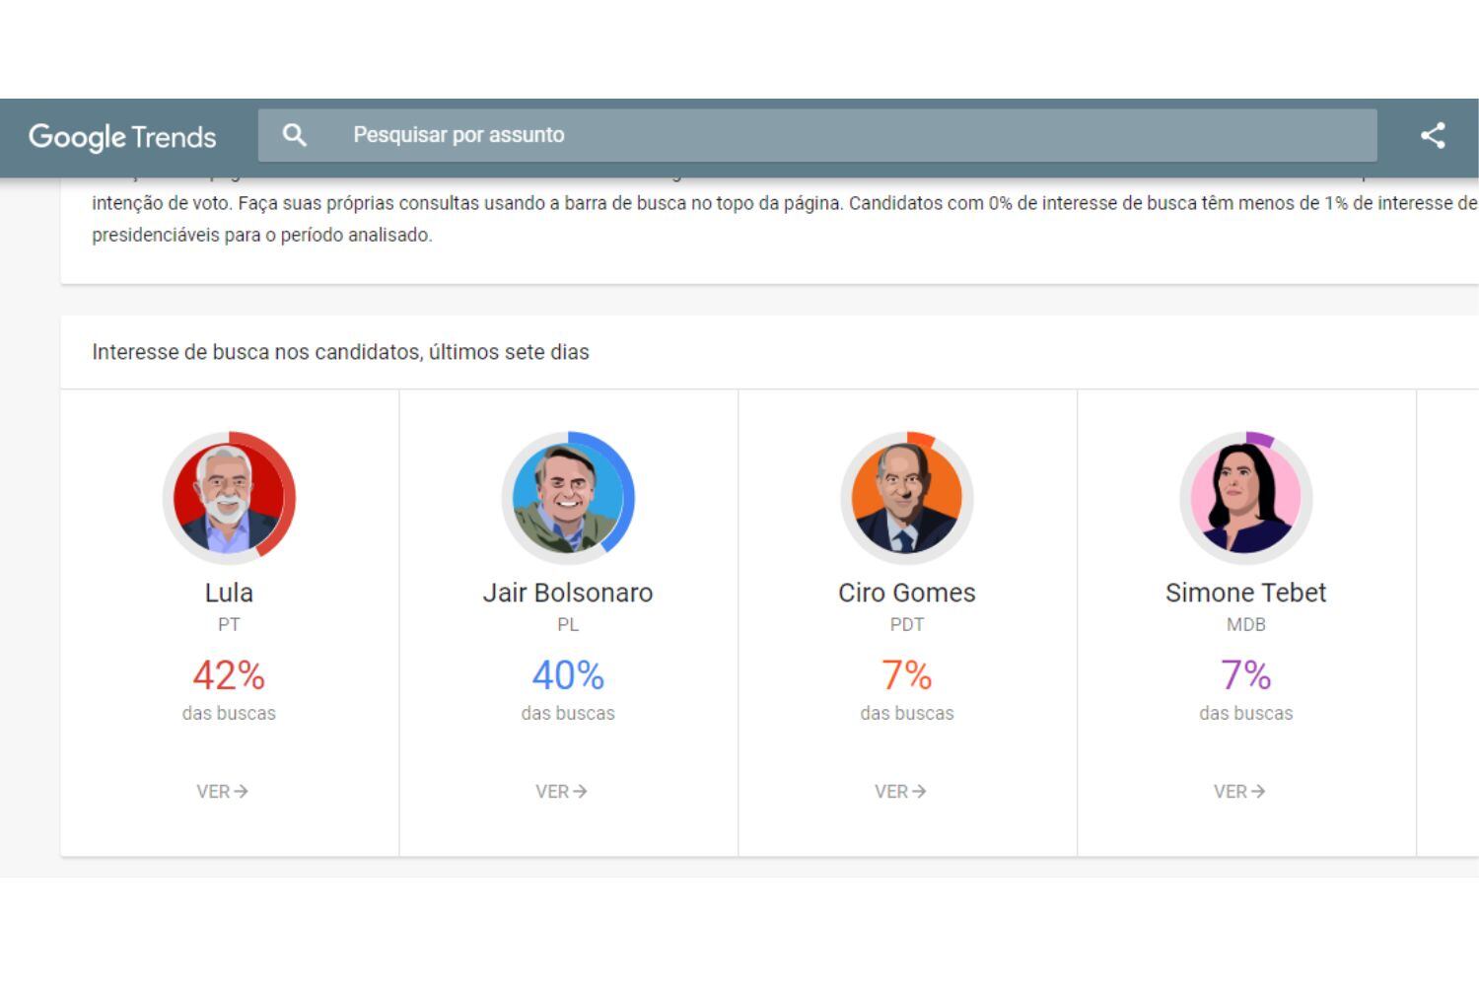Select the Ciro Gomes candidate name
1479x986 pixels.
pyautogui.click(x=907, y=593)
